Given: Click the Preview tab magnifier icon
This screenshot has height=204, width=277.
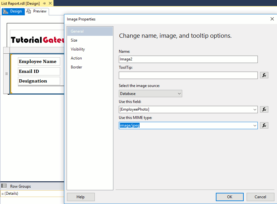Looking at the screenshot, I should coord(29,11).
